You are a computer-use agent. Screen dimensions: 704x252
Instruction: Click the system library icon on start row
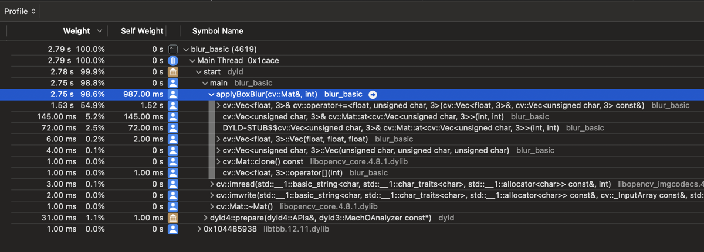tap(173, 72)
